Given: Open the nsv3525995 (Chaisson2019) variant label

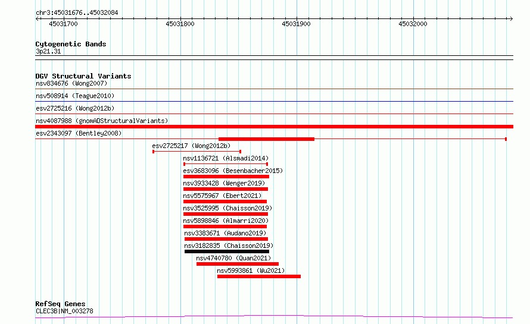Looking at the screenshot, I should 227,208.
